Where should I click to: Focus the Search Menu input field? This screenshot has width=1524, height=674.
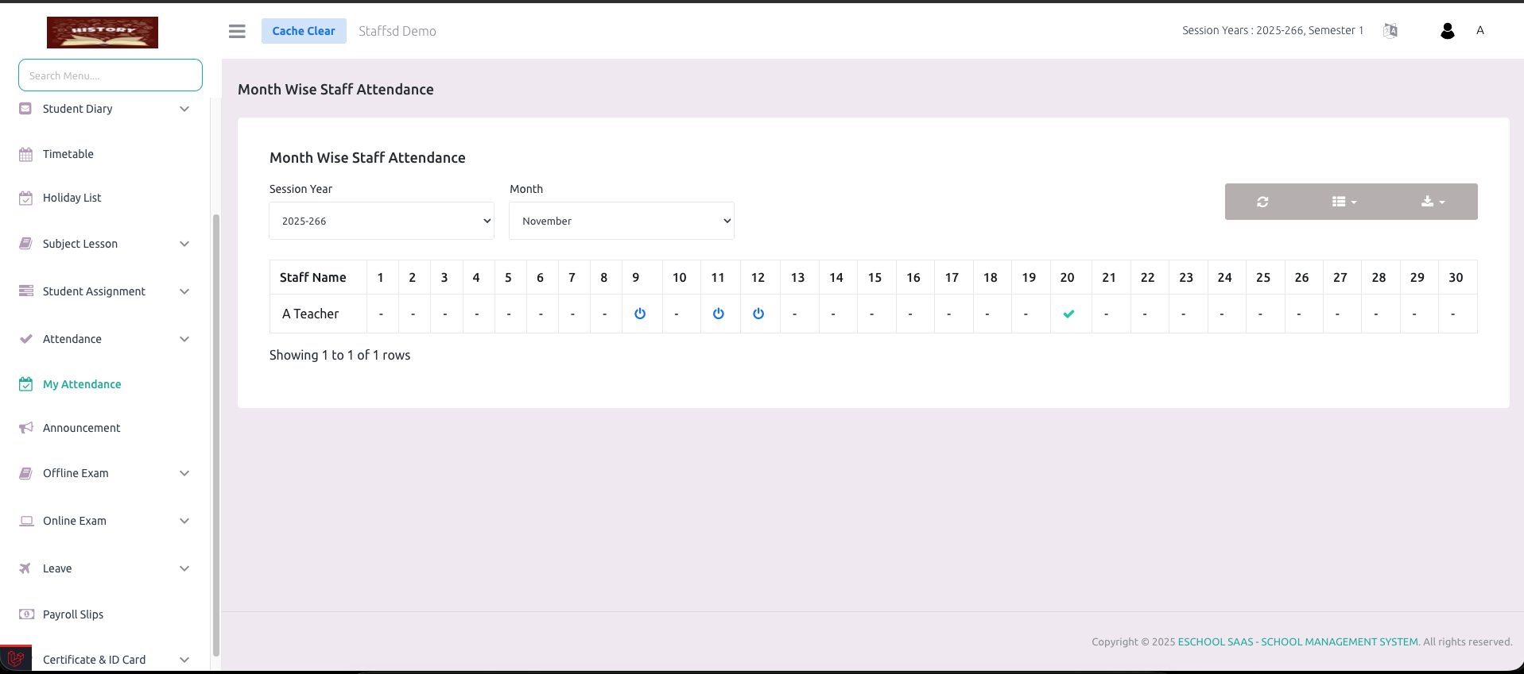(111, 75)
